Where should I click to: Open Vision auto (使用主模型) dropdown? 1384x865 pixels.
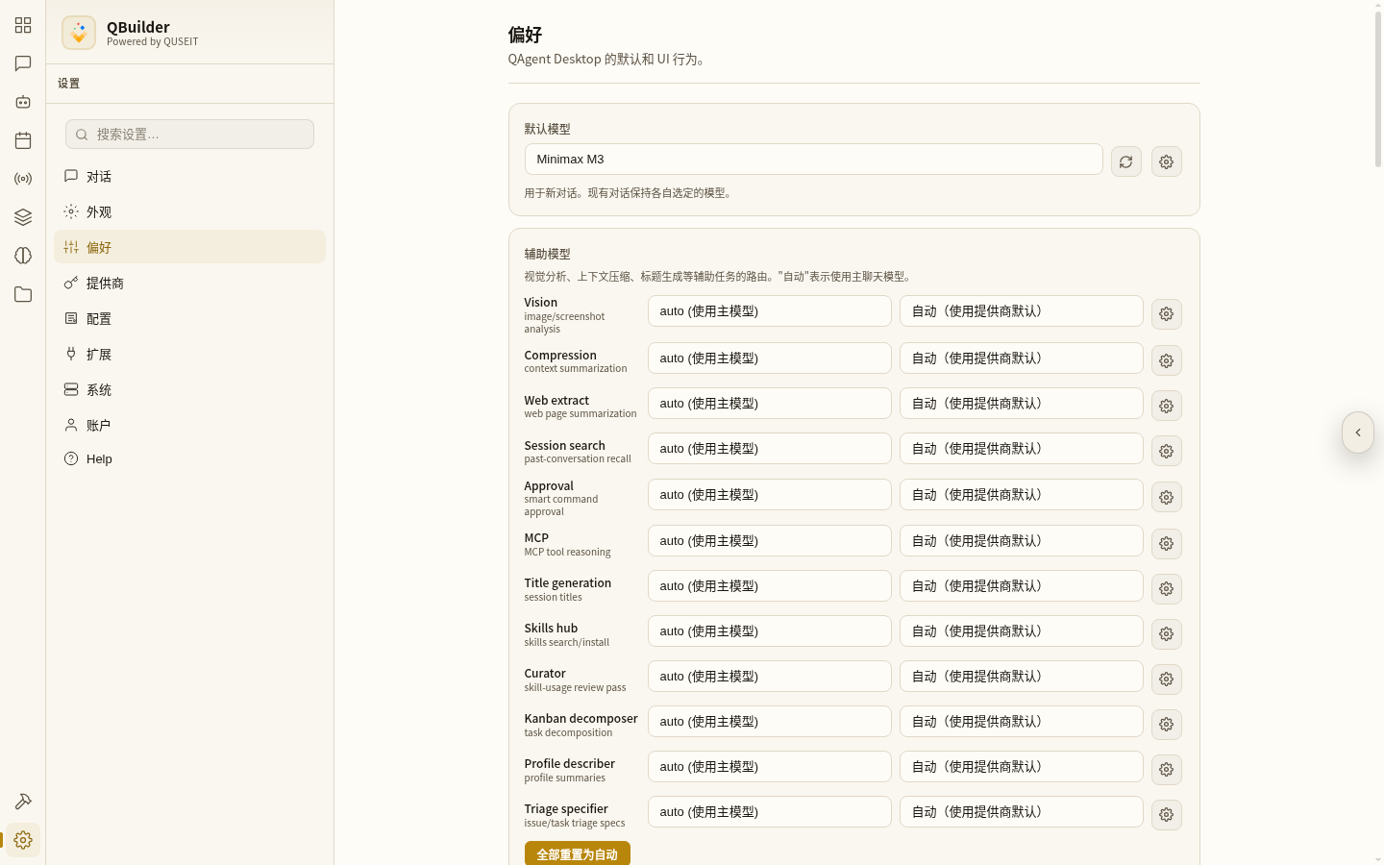click(770, 311)
